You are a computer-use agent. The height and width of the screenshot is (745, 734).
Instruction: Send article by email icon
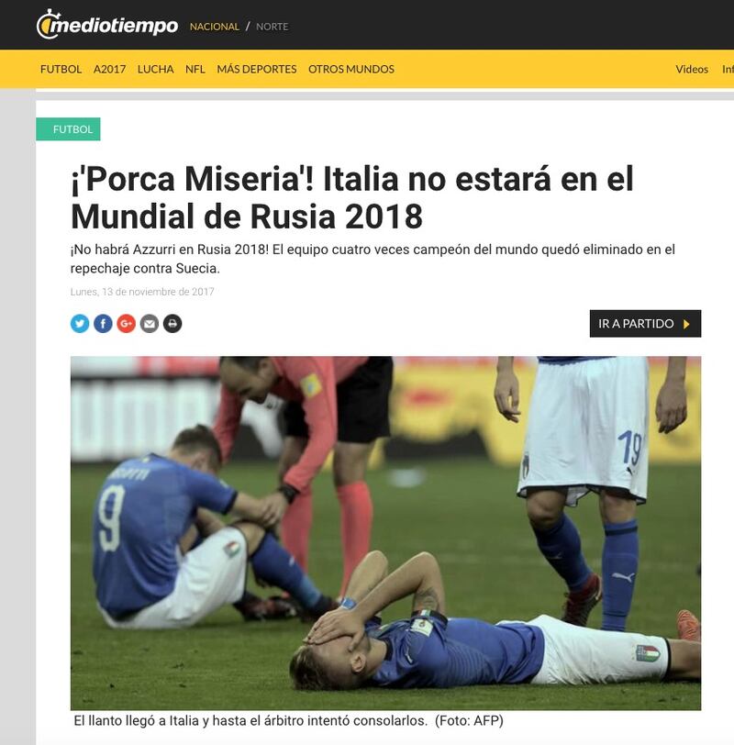click(x=150, y=324)
